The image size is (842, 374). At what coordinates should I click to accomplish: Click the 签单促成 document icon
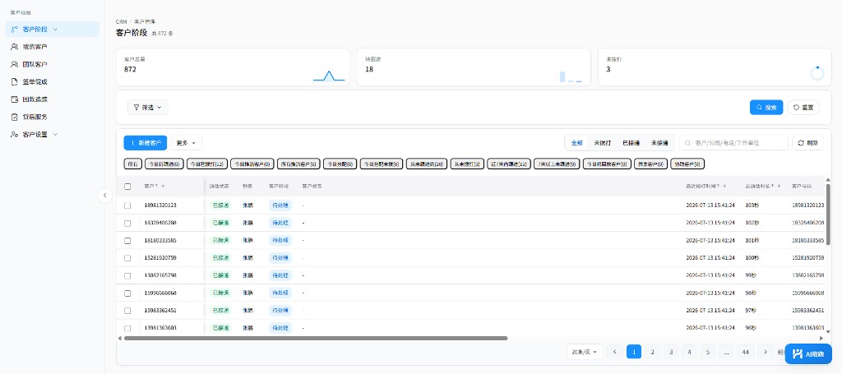15,82
